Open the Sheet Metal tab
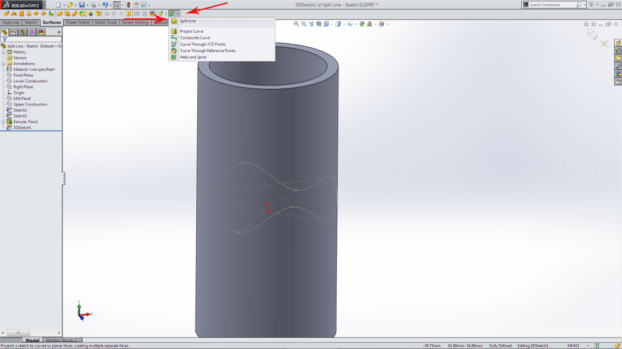The image size is (622, 349). 77,22
